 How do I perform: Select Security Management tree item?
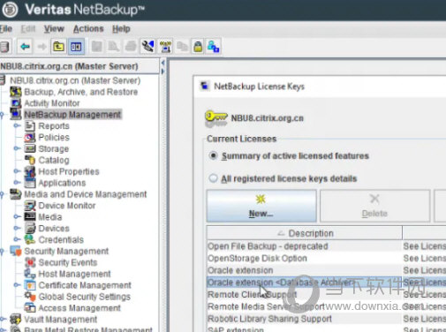[x=66, y=251]
